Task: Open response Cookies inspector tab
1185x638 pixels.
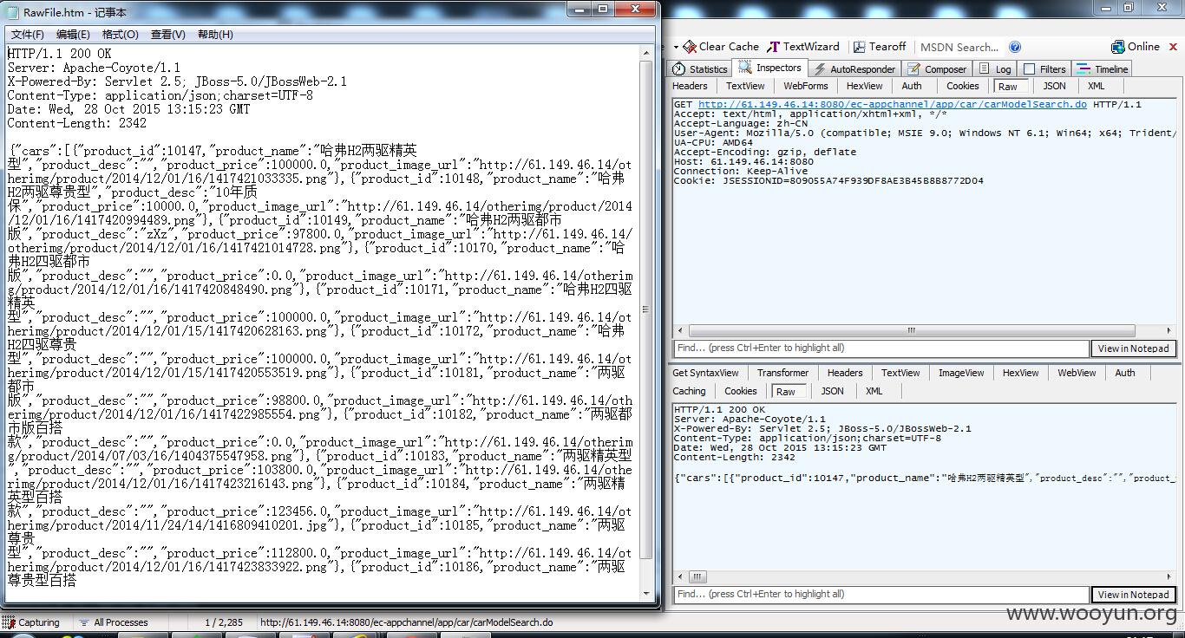Action: click(x=740, y=391)
